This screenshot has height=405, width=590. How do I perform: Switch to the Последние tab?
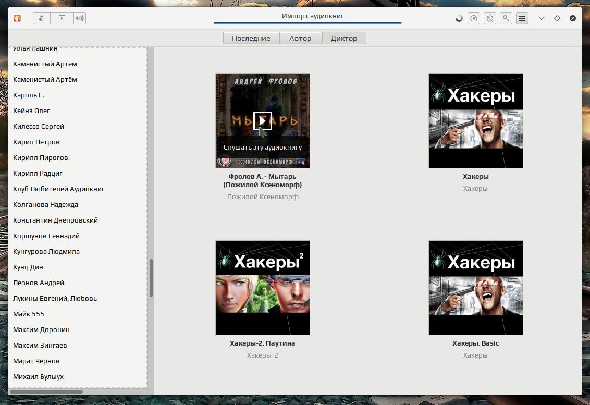251,38
